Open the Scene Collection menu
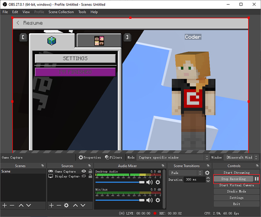261x217 pixels. tap(61, 12)
